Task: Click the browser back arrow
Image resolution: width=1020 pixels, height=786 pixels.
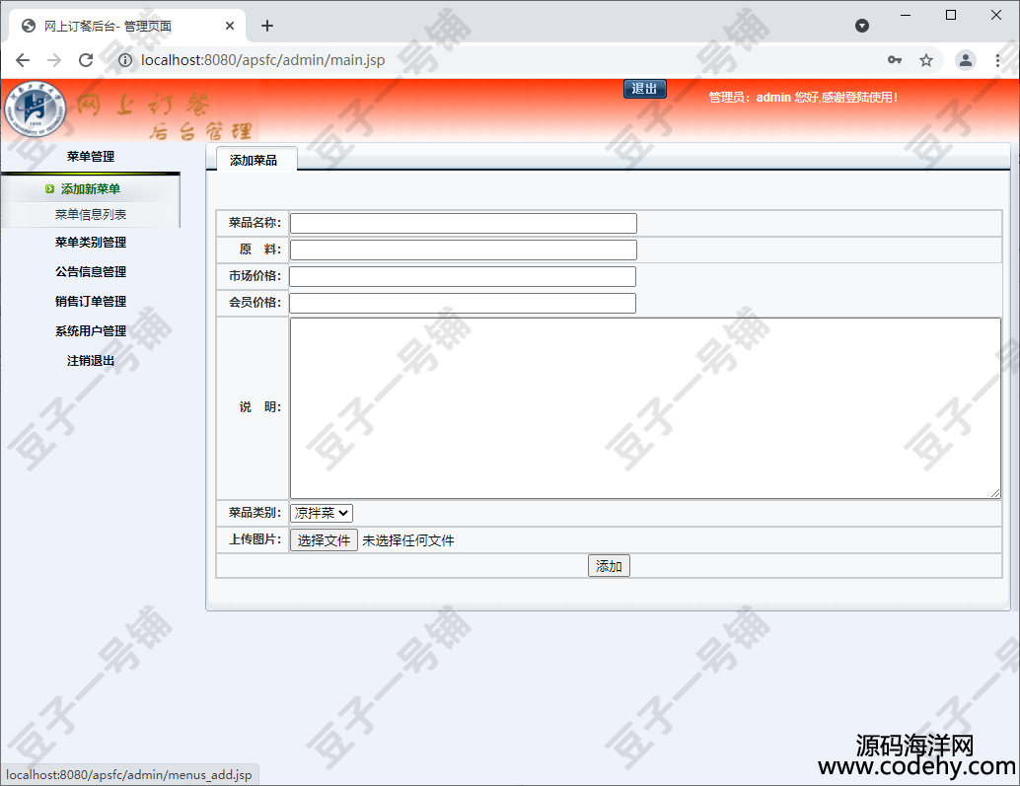Action: pos(23,60)
